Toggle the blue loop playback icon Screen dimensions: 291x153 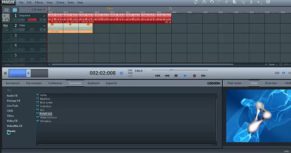(x=121, y=73)
